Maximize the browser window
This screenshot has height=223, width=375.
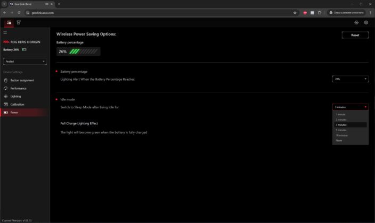tap(361, 4)
